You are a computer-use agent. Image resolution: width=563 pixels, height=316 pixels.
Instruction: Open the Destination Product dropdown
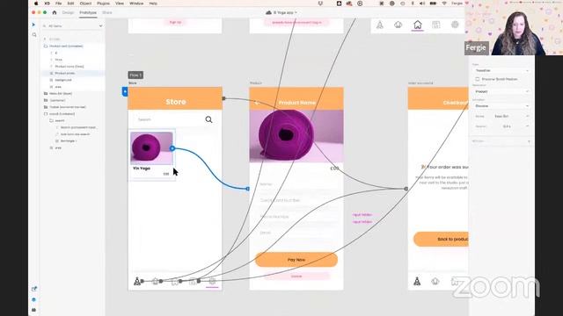pyautogui.click(x=501, y=91)
